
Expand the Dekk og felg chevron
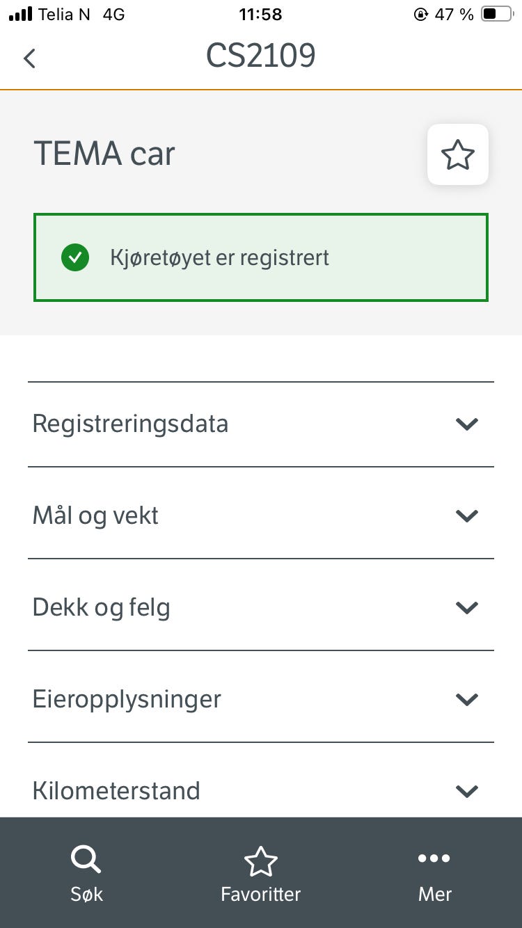[x=466, y=607]
